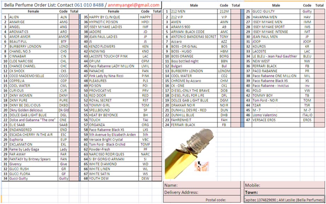
Task: Click the GUCCI RUSH perfume name
Action: [x=19, y=169]
